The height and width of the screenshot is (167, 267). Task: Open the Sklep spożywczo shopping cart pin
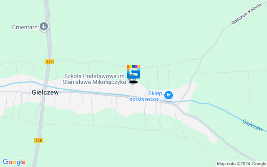pos(169,96)
